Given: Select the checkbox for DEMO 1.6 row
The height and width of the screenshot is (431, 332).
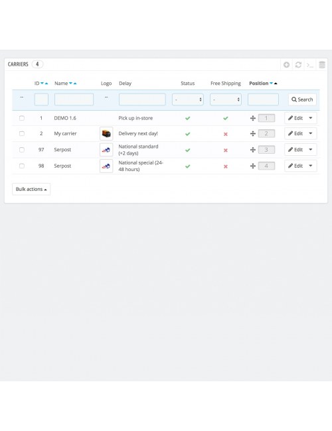Looking at the screenshot, I should (22, 118).
